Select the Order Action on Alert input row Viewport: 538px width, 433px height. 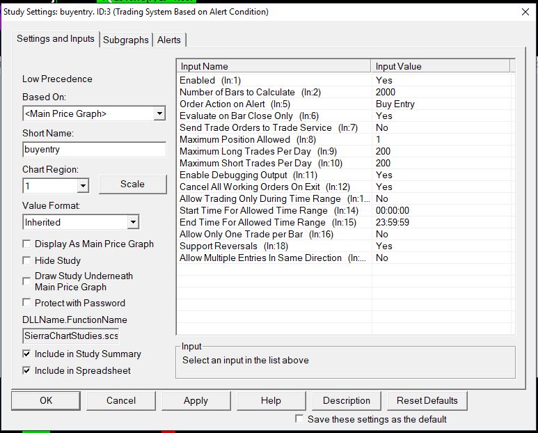point(274,104)
